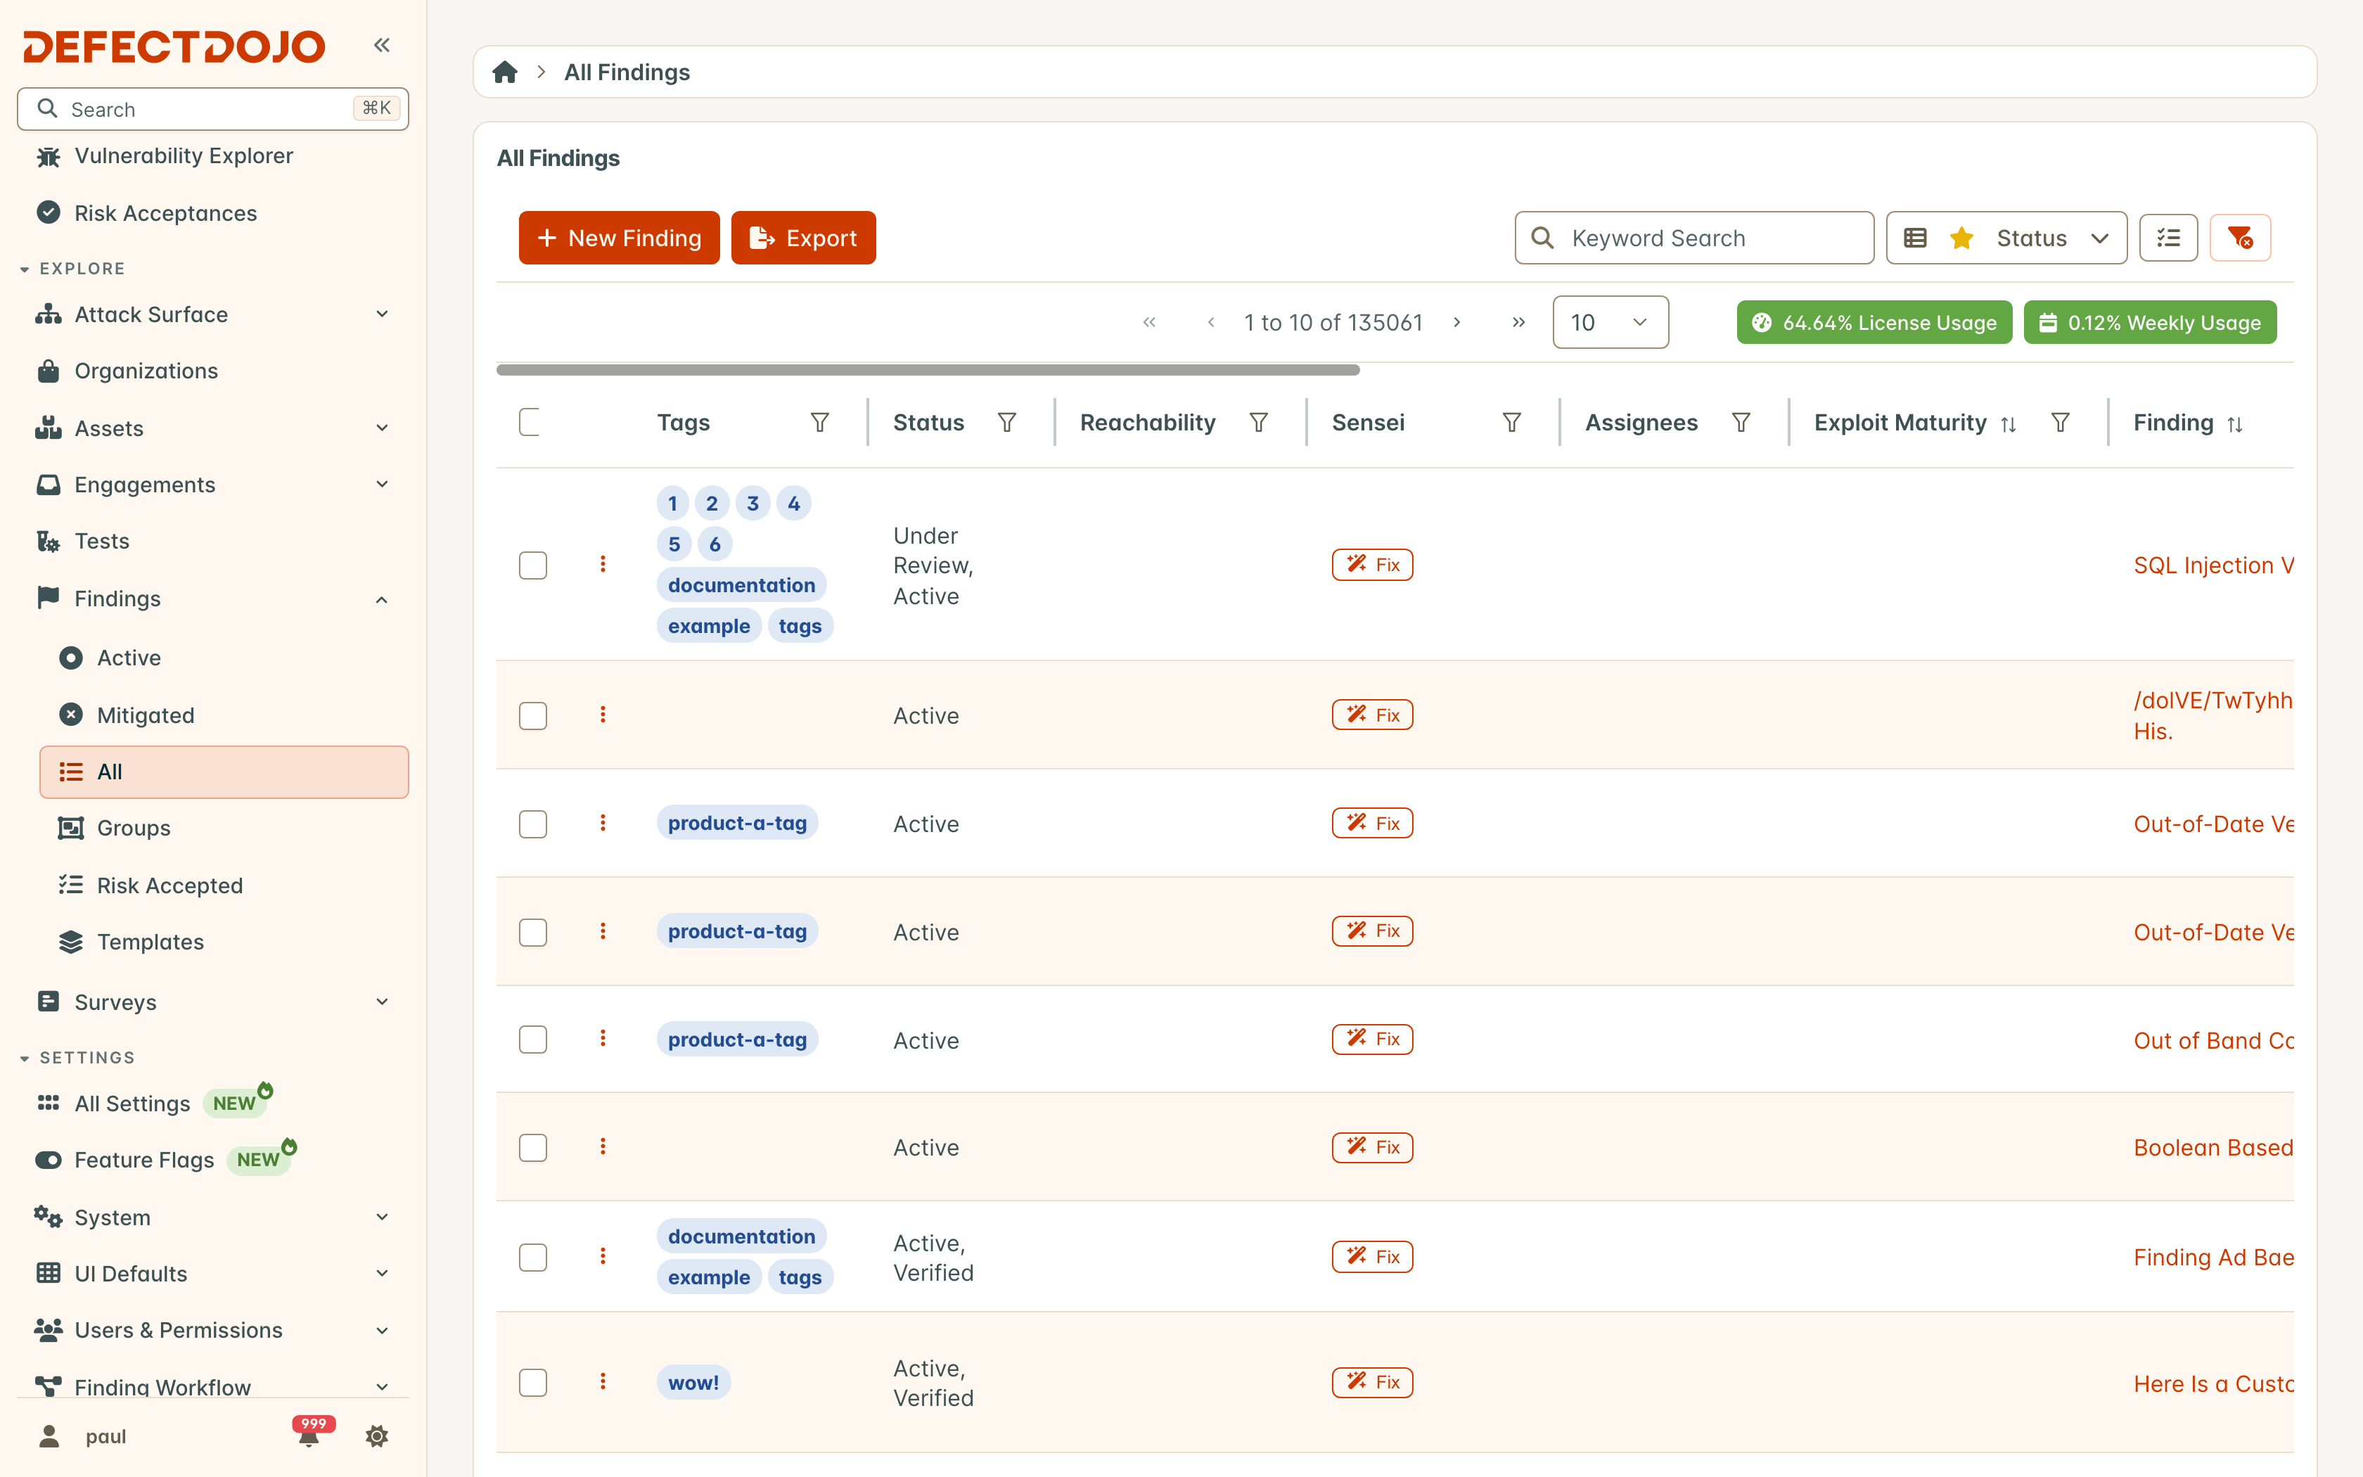
Task: Open the Mitigated findings page
Action: tap(224, 715)
